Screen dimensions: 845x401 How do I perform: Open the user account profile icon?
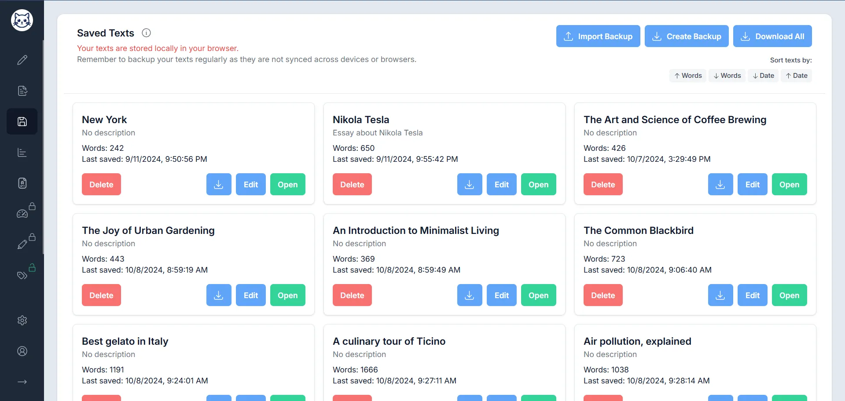[x=22, y=351]
